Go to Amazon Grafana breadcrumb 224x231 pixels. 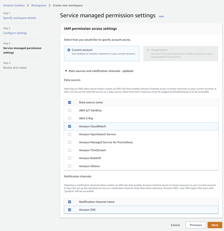point(14,6)
